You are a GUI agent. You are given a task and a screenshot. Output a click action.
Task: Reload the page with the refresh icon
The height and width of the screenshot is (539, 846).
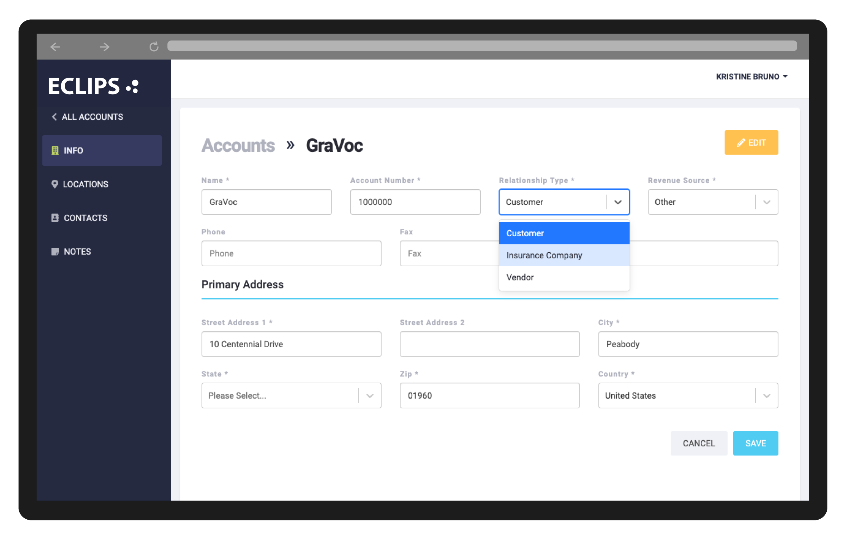(x=154, y=47)
